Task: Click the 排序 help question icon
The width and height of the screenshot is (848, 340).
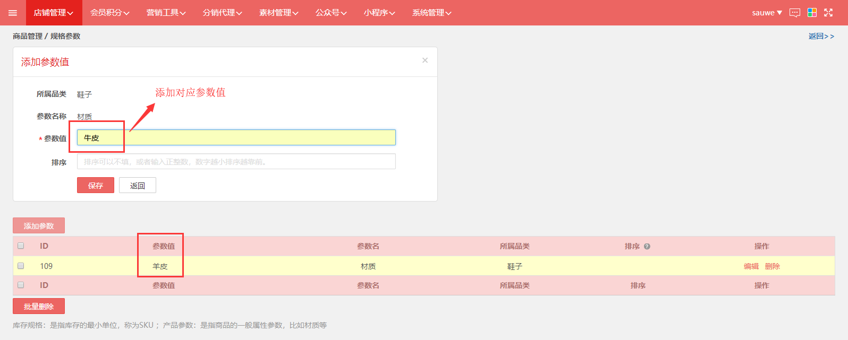Action: pyautogui.click(x=647, y=247)
